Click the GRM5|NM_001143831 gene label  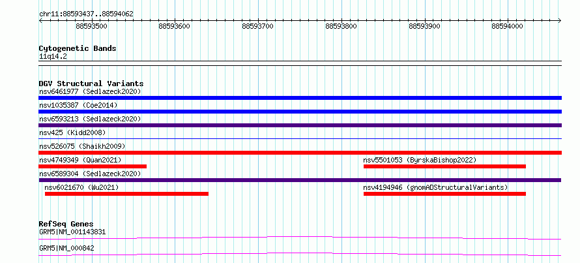click(72, 232)
